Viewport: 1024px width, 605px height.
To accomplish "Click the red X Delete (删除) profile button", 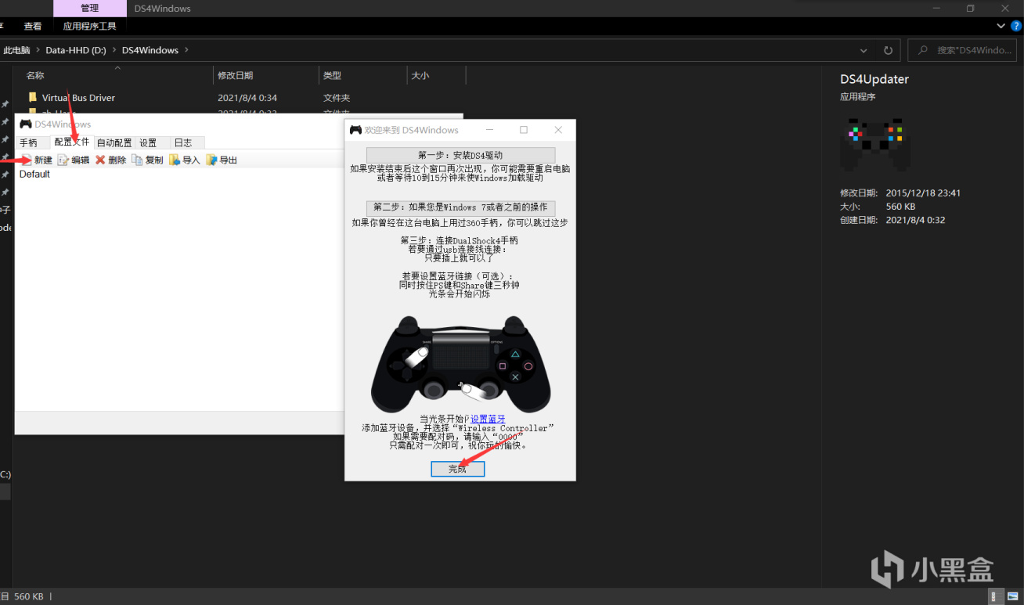I will click(x=111, y=160).
